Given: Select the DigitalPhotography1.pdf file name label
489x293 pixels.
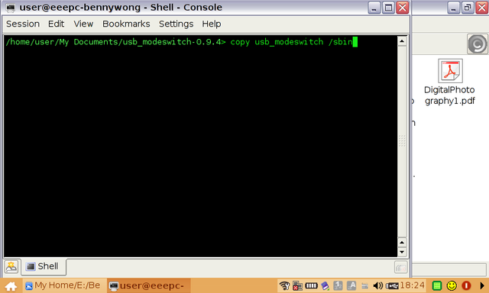Looking at the screenshot, I should coord(449,95).
